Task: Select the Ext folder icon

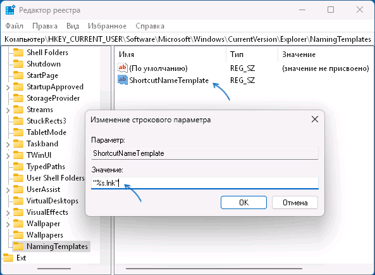Action: coord(8,258)
